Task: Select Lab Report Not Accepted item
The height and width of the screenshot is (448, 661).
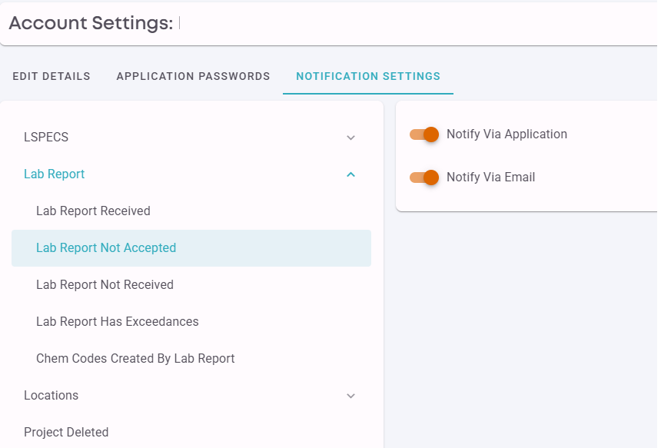Action: pos(191,247)
